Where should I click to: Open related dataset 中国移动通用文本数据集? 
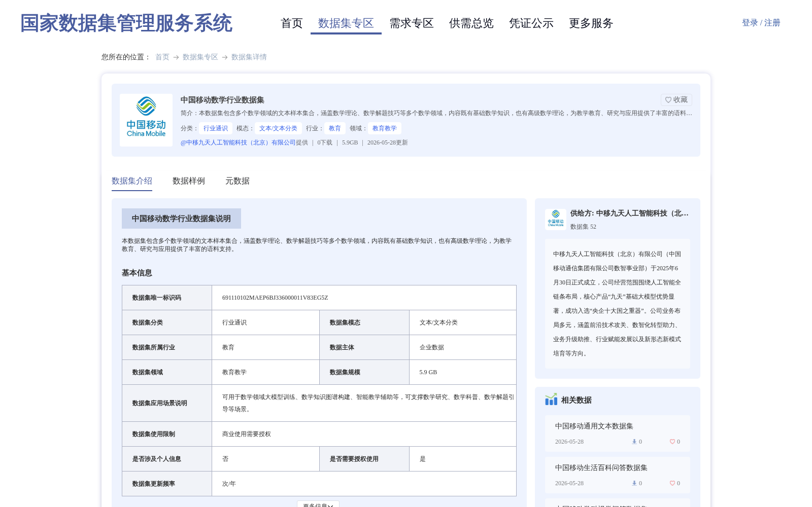point(594,426)
